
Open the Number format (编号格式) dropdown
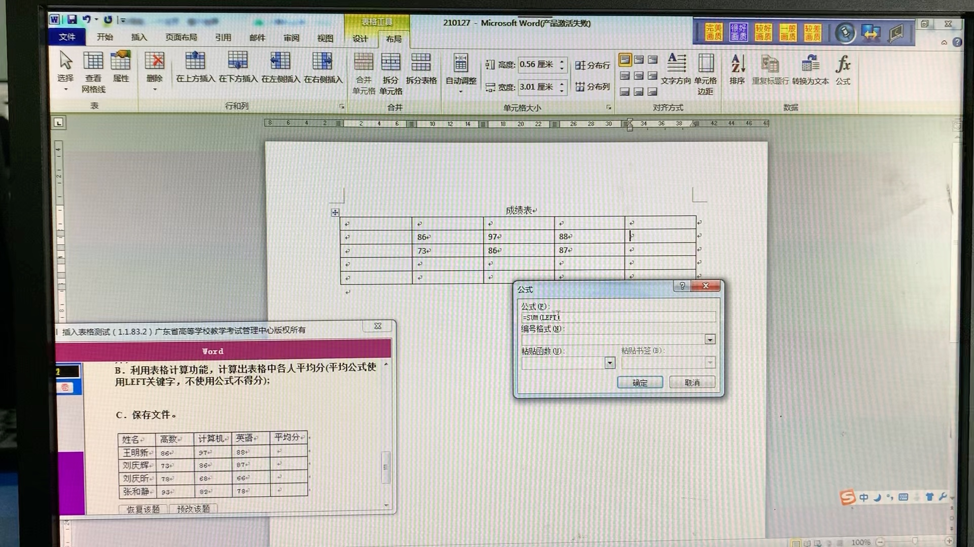[710, 339]
